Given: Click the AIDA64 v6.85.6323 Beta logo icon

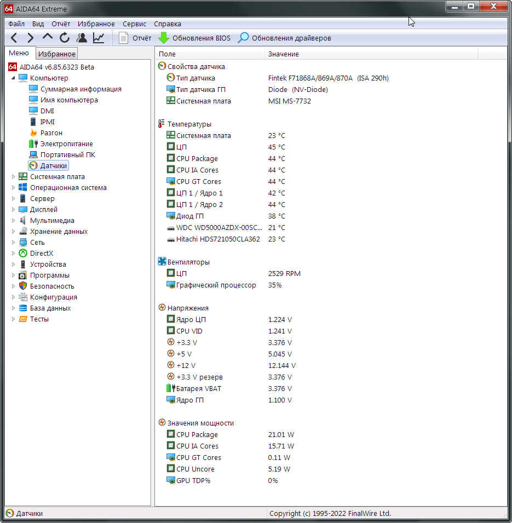Looking at the screenshot, I should click(13, 67).
